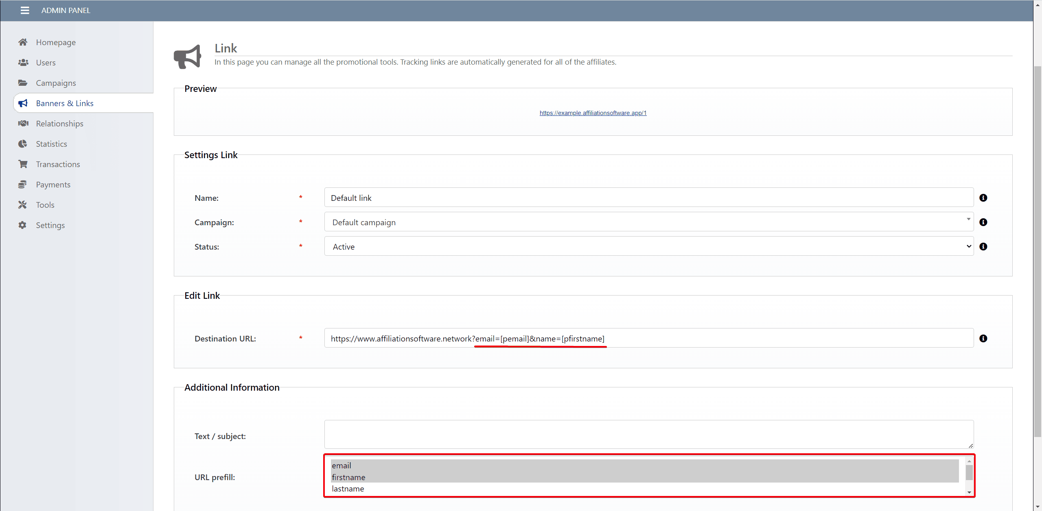Open Payments in sidebar menu
Image resolution: width=1042 pixels, height=511 pixels.
pos(53,185)
